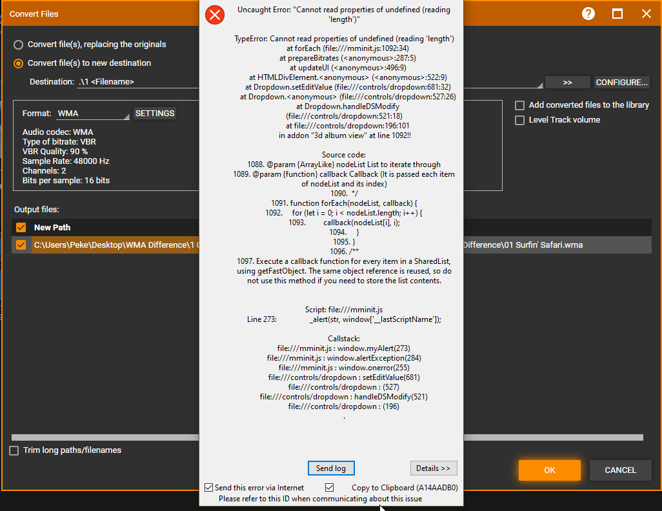The image size is (662, 511).
Task: Maximize the Convert Files window
Action: pos(617,14)
